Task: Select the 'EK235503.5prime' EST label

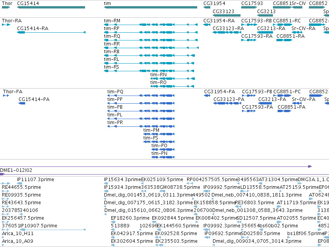Action: 176,241
